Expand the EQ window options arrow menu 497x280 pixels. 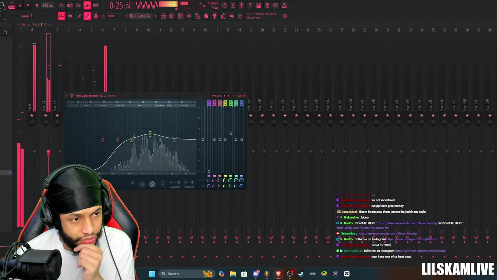tap(67, 96)
